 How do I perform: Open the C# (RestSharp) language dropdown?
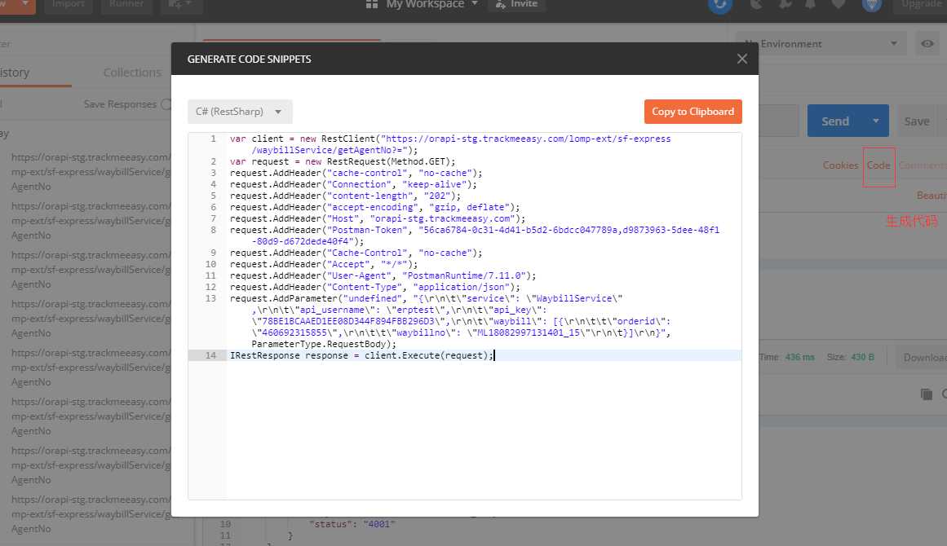coord(240,112)
